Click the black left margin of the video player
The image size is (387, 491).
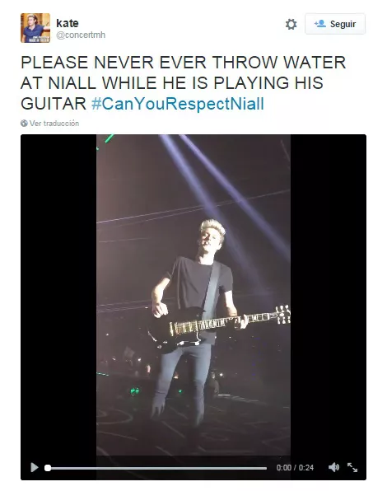coord(58,294)
